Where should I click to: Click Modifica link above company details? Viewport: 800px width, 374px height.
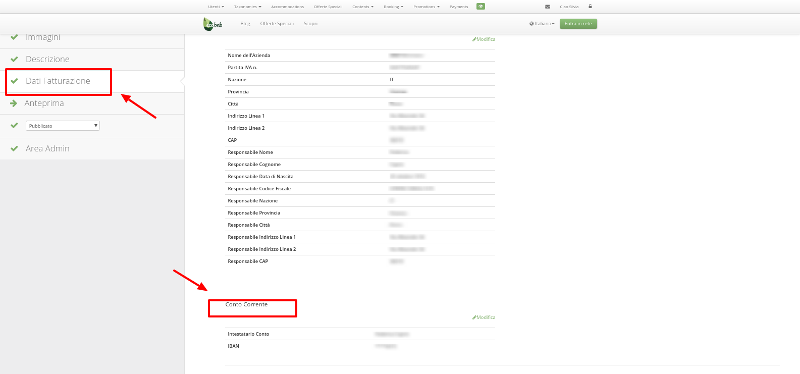pos(484,39)
